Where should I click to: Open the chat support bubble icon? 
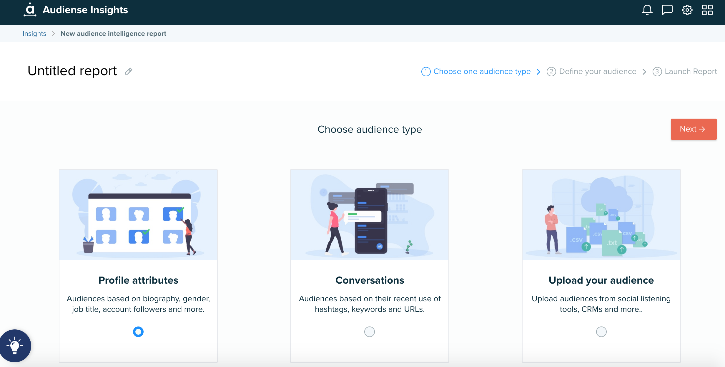pyautogui.click(x=667, y=10)
